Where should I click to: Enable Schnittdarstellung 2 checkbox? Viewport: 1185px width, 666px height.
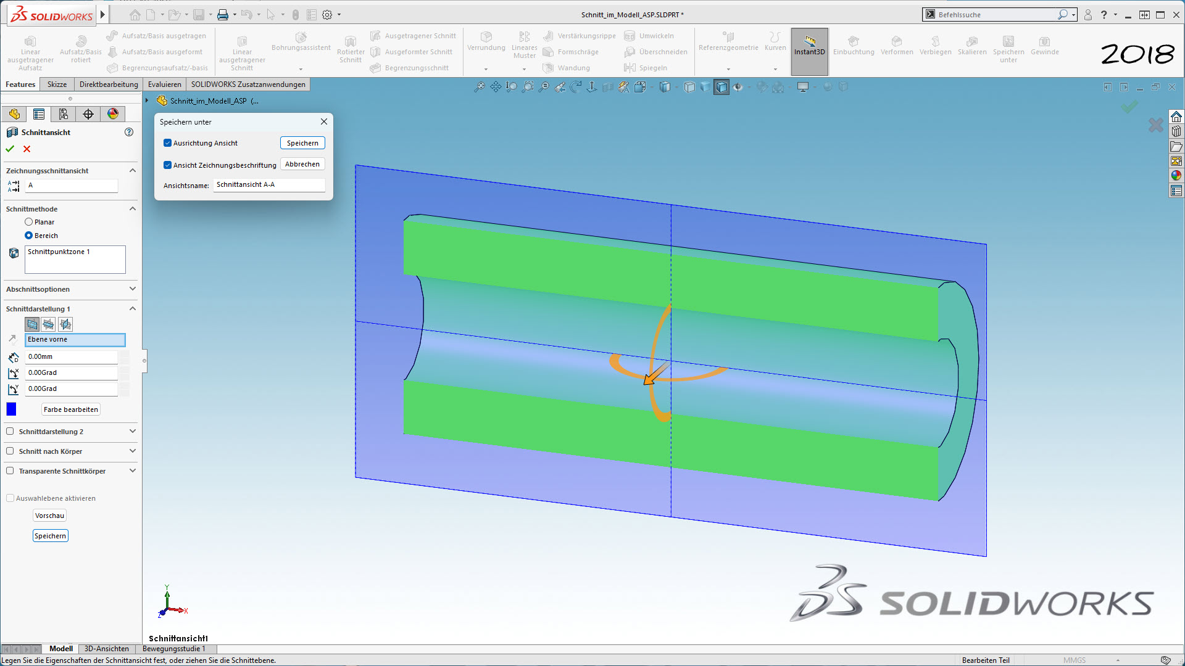(10, 432)
